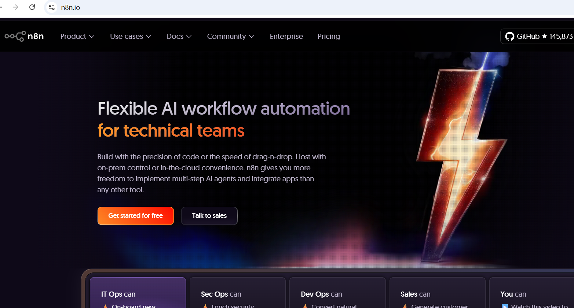
Task: Select the IT Ops can tab
Action: [138, 294]
